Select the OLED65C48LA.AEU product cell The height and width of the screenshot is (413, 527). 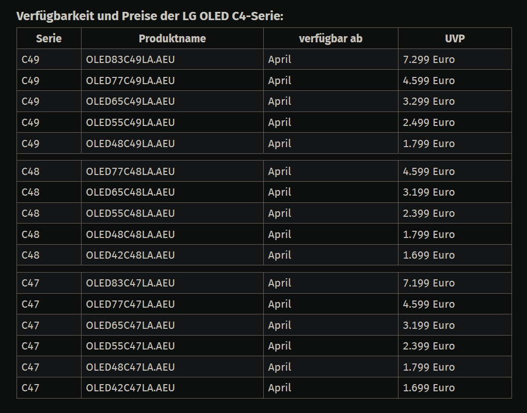tap(131, 192)
